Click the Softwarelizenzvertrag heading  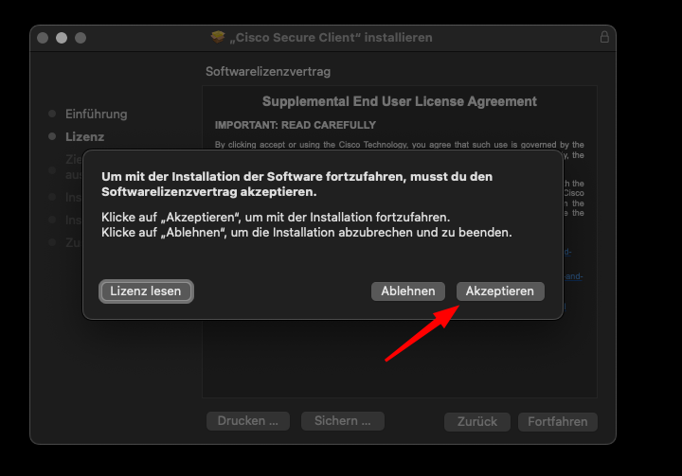tap(268, 72)
